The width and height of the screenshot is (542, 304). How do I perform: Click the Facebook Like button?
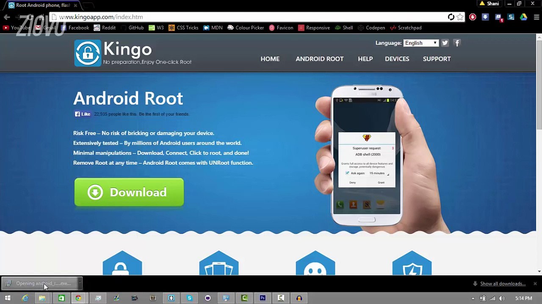pos(83,114)
